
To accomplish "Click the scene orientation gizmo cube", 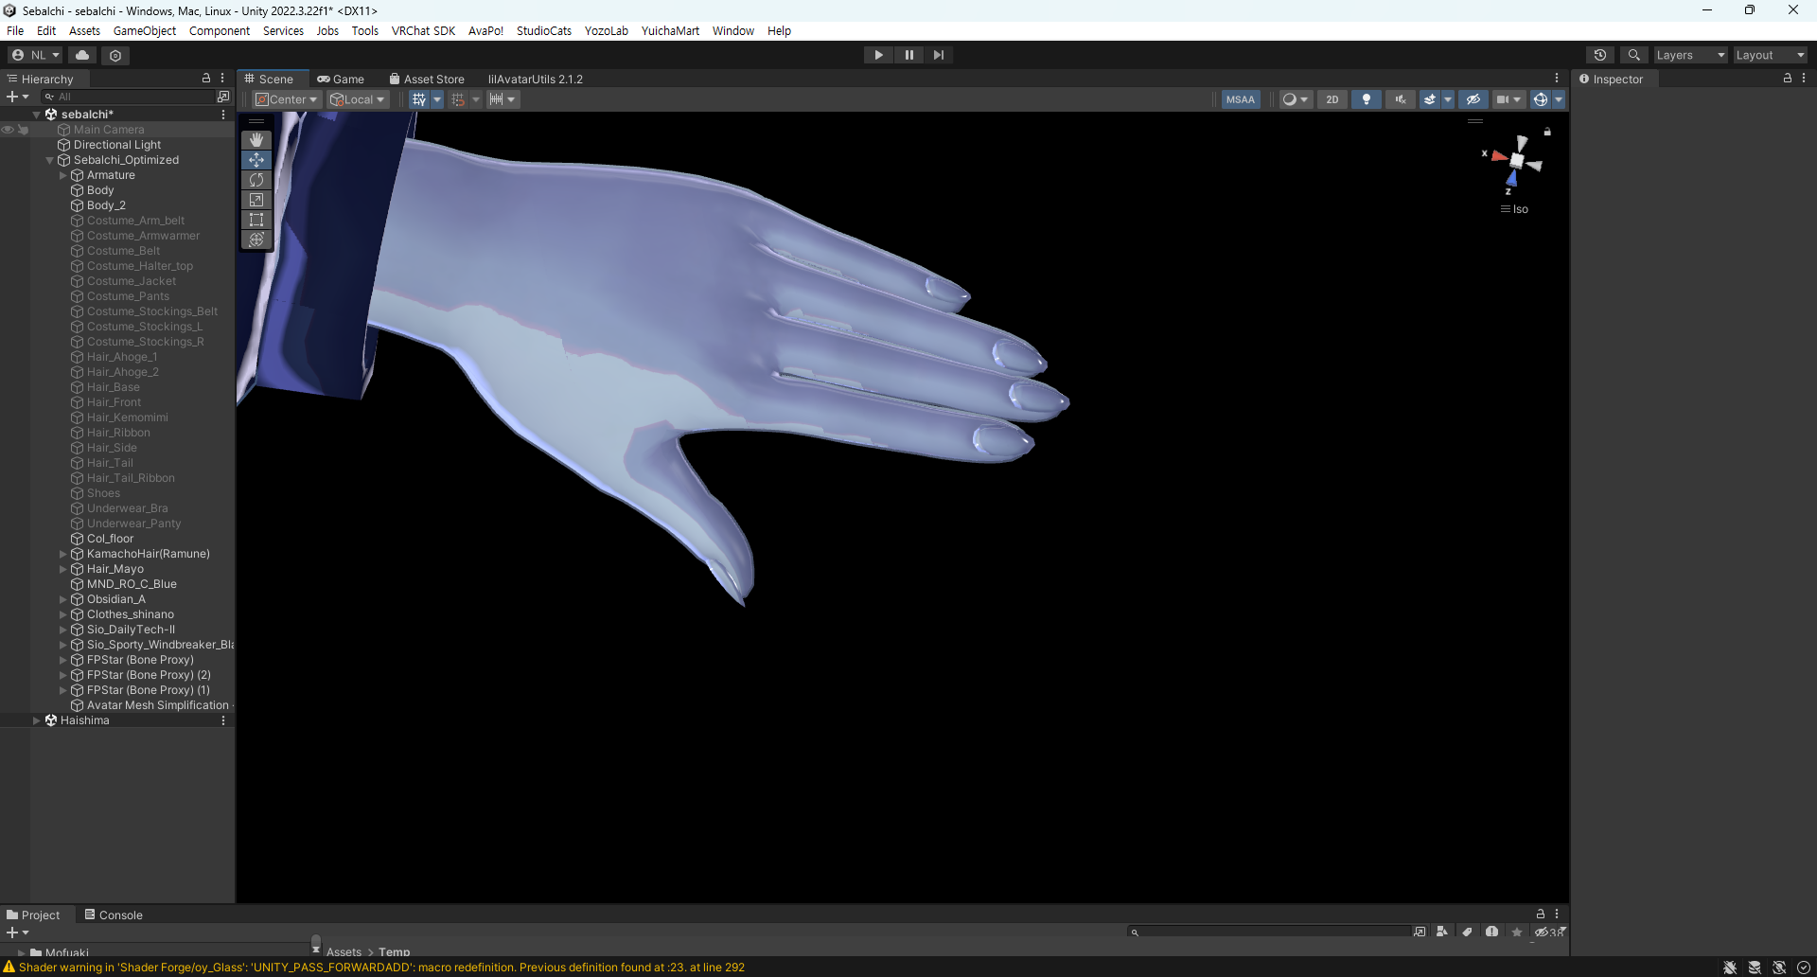I will [1517, 161].
